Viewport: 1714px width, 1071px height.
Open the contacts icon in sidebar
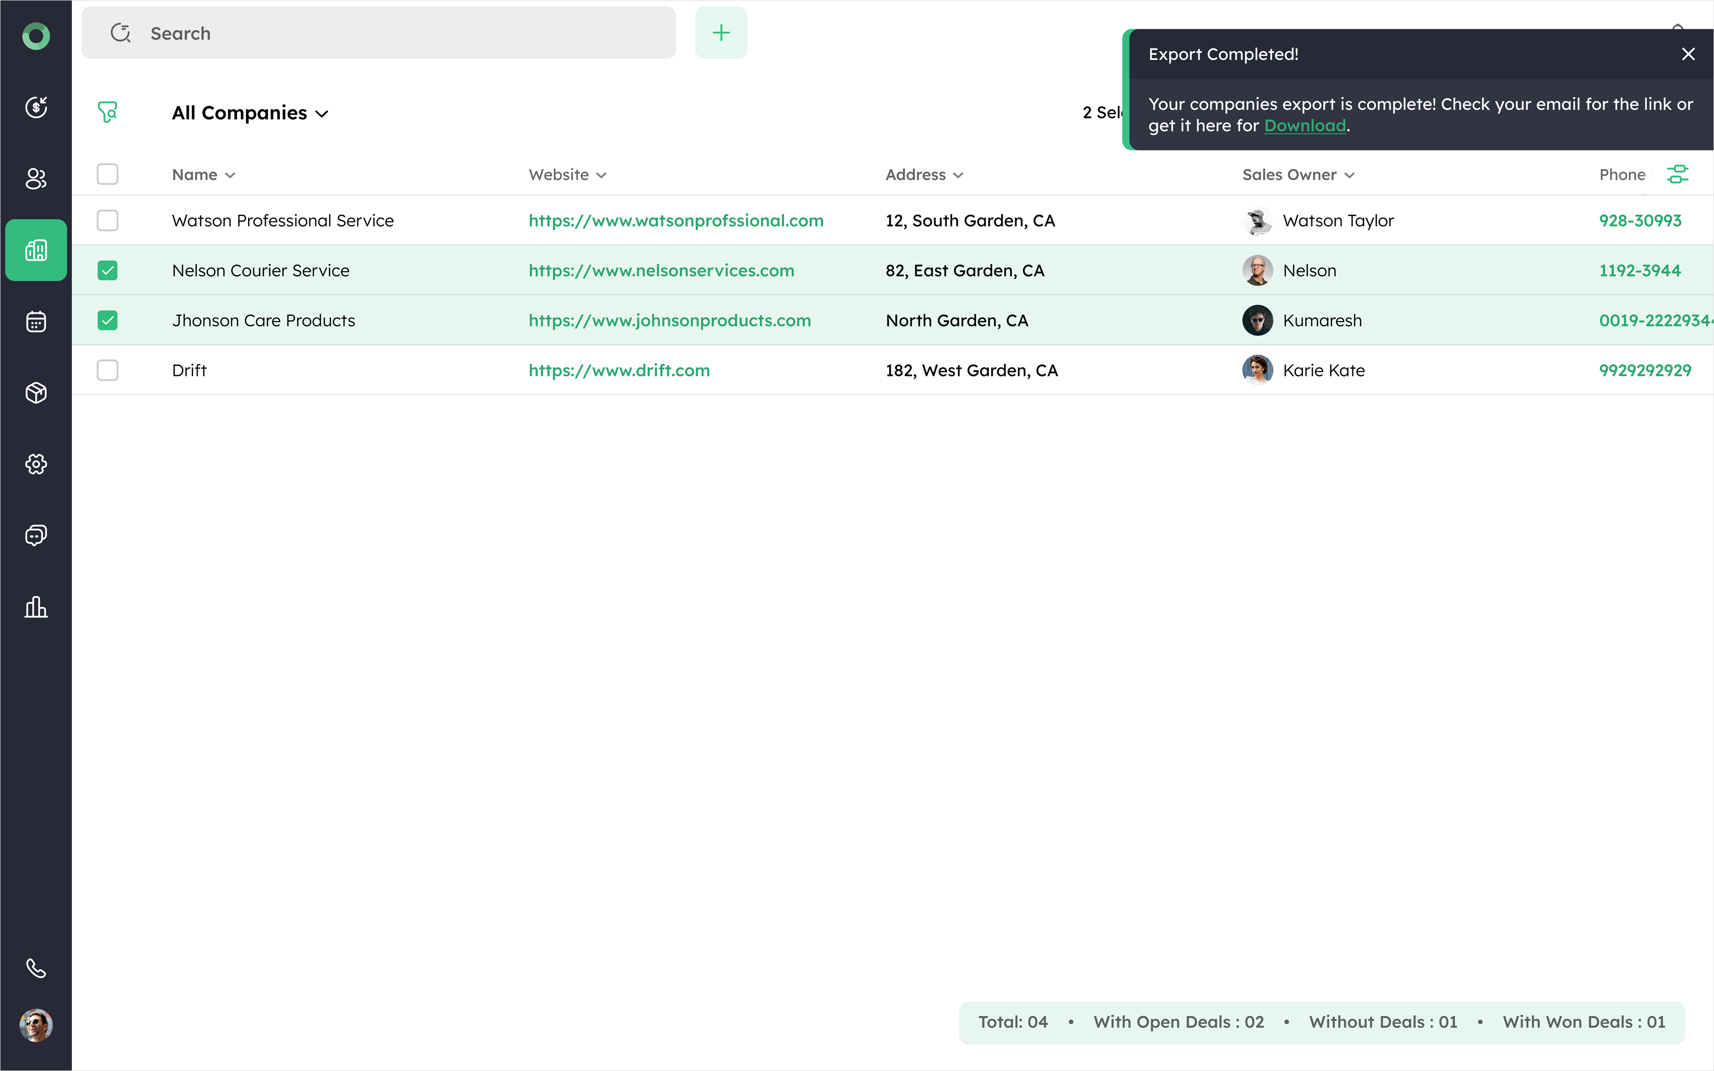coord(36,178)
